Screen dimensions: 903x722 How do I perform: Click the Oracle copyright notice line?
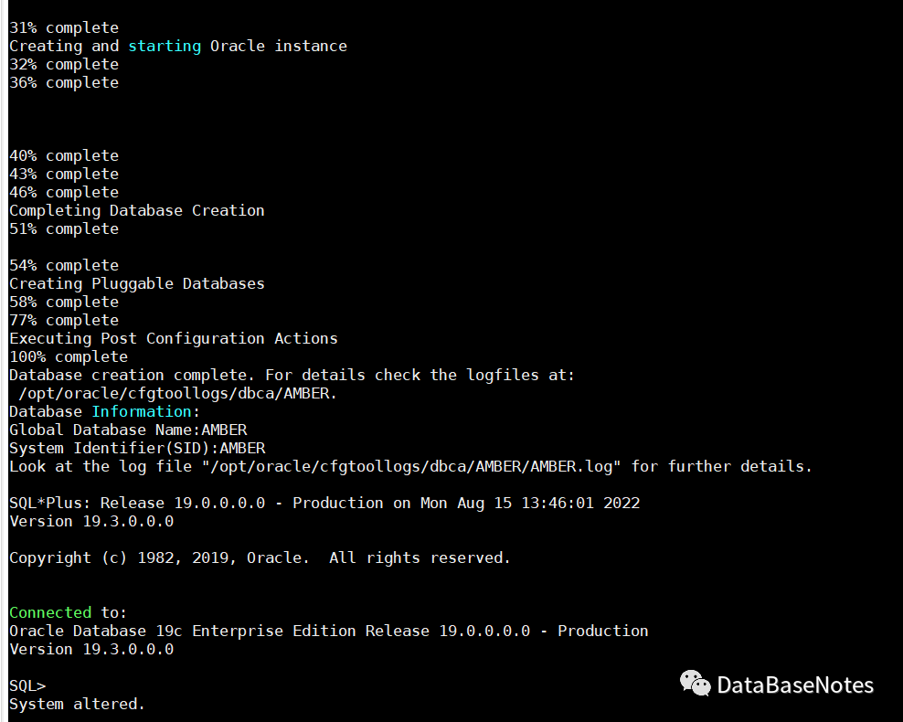260,557
